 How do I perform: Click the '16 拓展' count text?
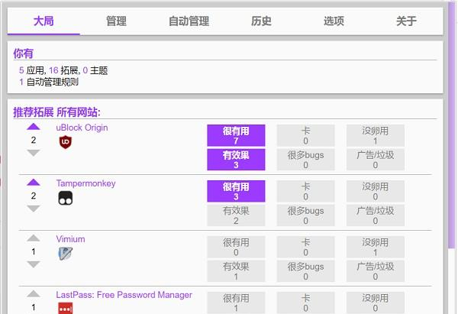(63, 70)
